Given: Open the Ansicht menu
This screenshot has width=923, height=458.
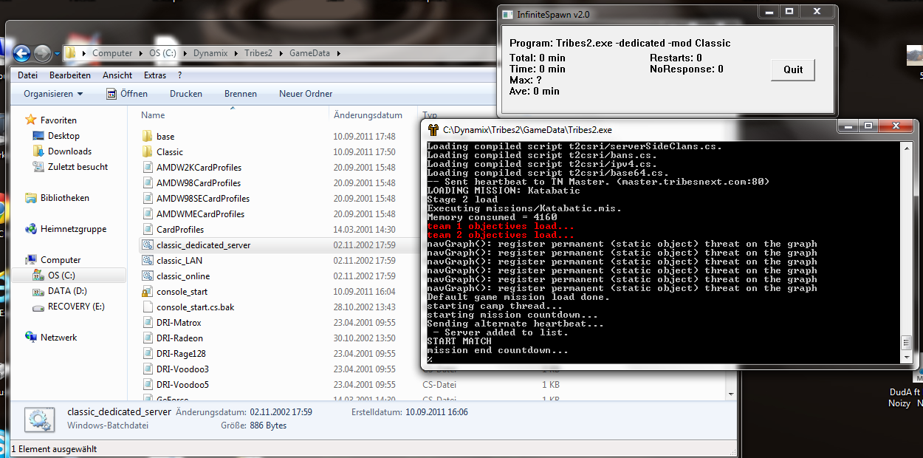Looking at the screenshot, I should coord(117,75).
